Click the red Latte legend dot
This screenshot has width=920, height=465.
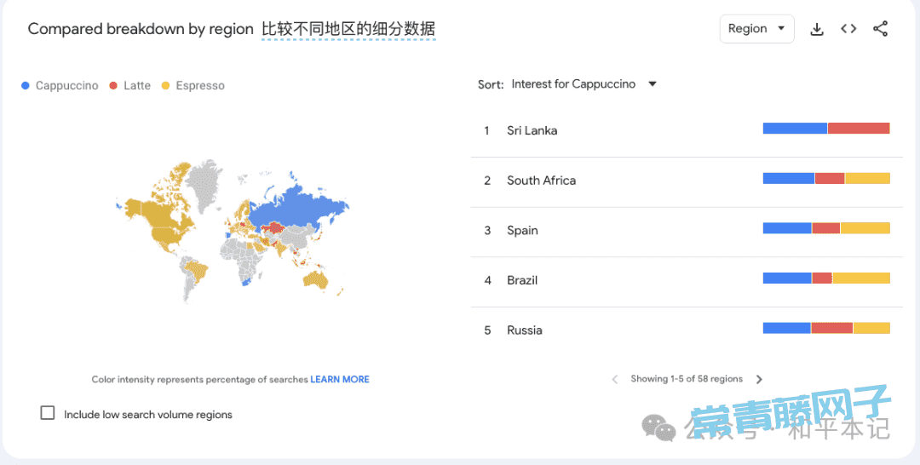pyautogui.click(x=113, y=86)
